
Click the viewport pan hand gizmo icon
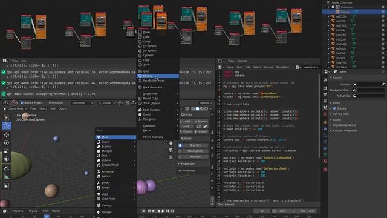(171, 143)
